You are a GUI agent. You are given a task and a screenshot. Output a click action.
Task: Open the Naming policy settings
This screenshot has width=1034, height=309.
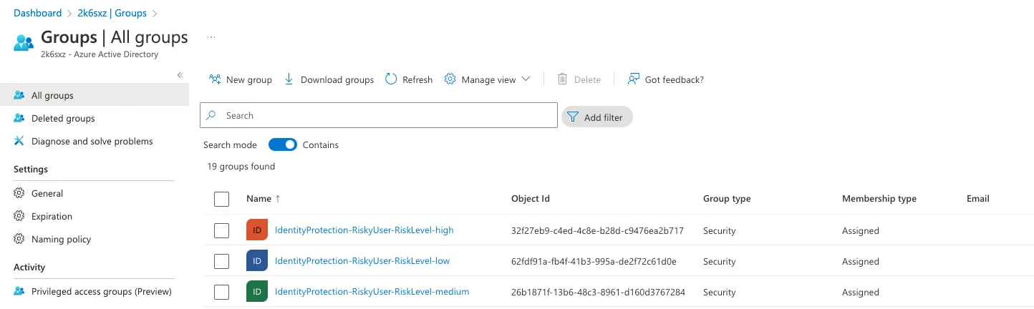61,239
